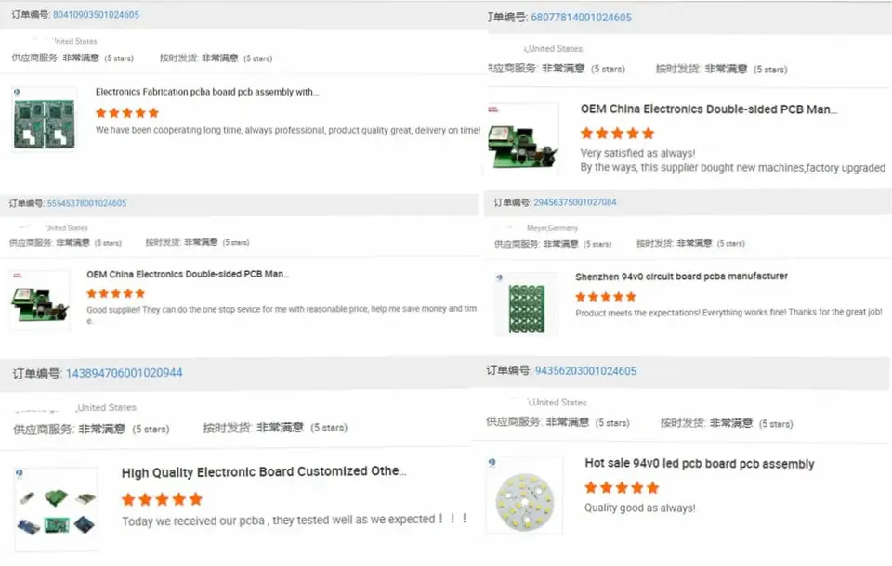Click star rating under Electronics Fabrication pcba board
The width and height of the screenshot is (892, 566).
pyautogui.click(x=127, y=112)
